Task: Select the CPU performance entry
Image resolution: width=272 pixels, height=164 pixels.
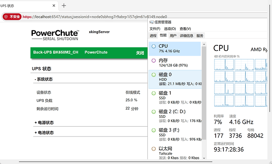Action: tap(175, 48)
